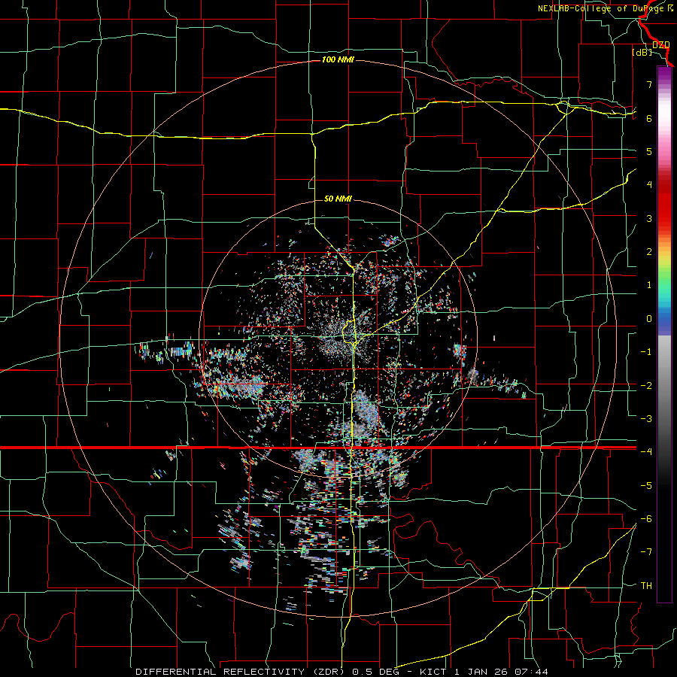
Task: Click the "100 NMI" range ring label
Action: pyautogui.click(x=338, y=59)
